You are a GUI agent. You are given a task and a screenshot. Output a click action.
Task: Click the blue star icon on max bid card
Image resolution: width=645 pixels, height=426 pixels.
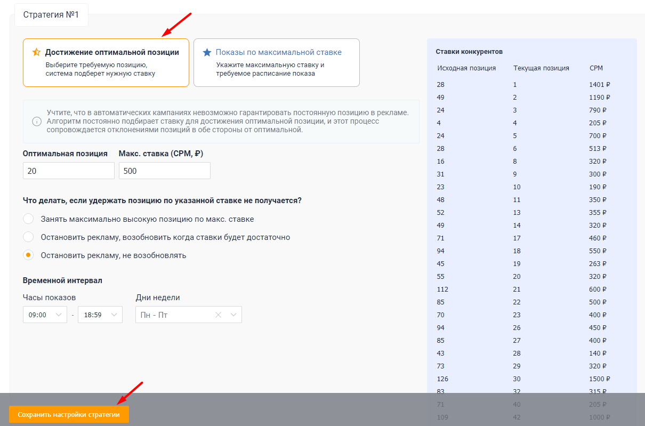point(207,52)
